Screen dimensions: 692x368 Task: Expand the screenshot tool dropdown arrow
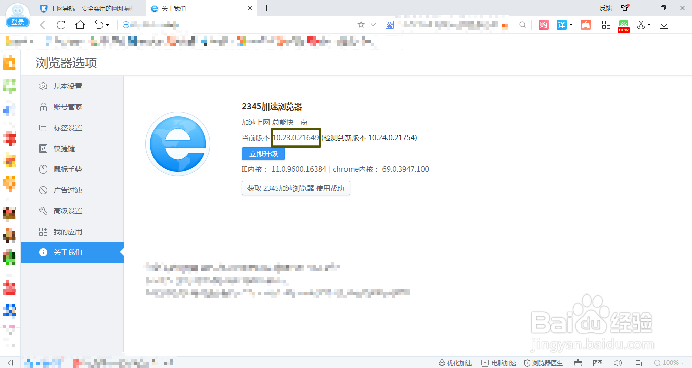coord(649,25)
